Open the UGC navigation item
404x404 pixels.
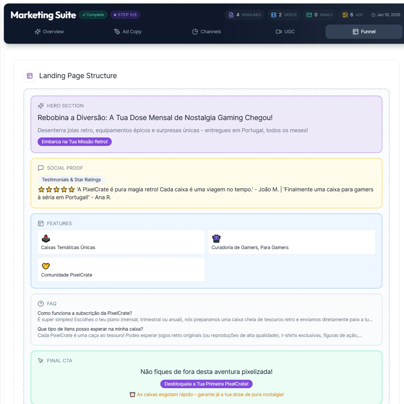click(x=285, y=32)
